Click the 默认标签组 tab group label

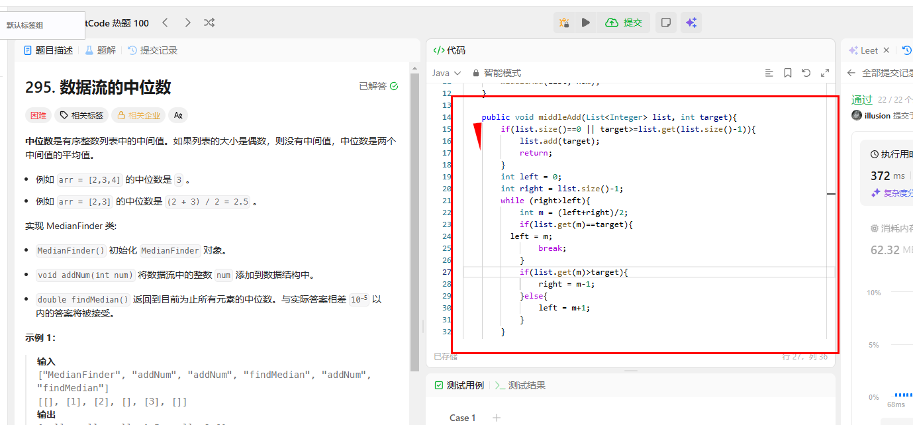(x=24, y=25)
